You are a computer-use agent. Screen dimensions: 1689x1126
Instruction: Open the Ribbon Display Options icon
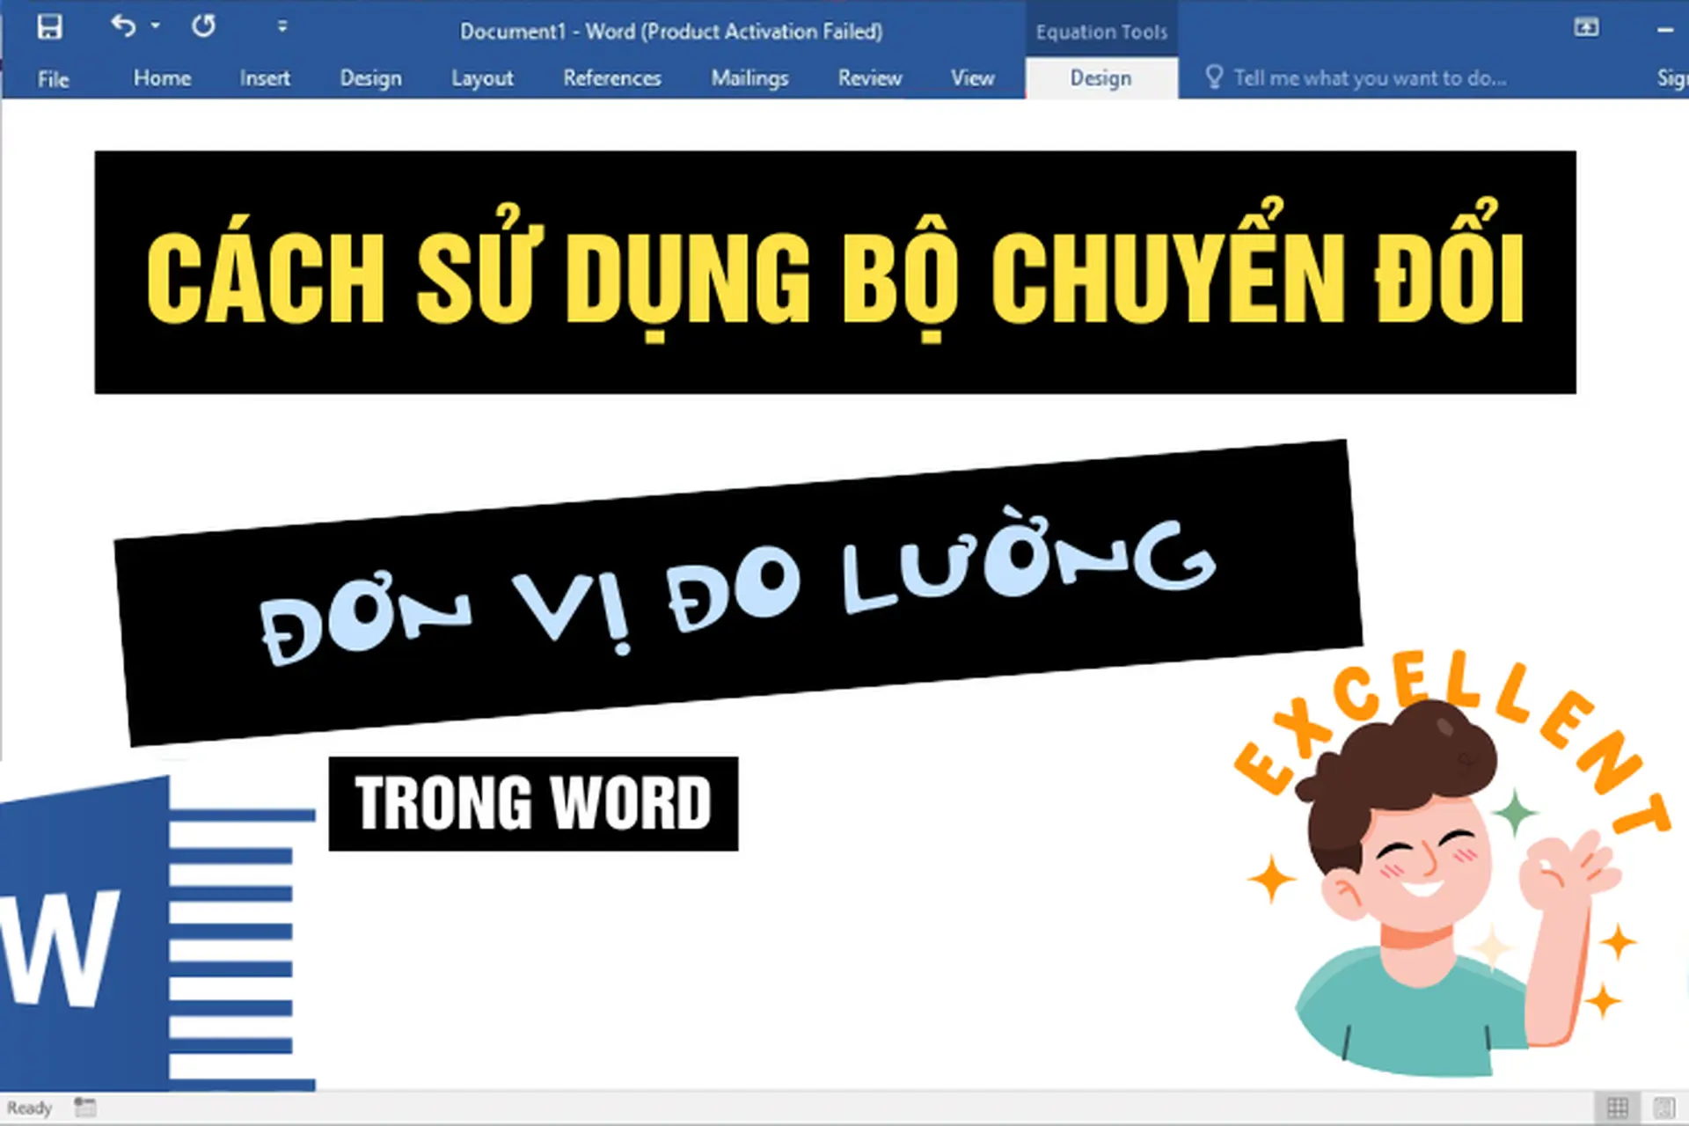coord(1589,27)
